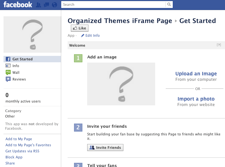Click in the Search input field
This screenshot has height=167, width=225.
click(x=114, y=4)
